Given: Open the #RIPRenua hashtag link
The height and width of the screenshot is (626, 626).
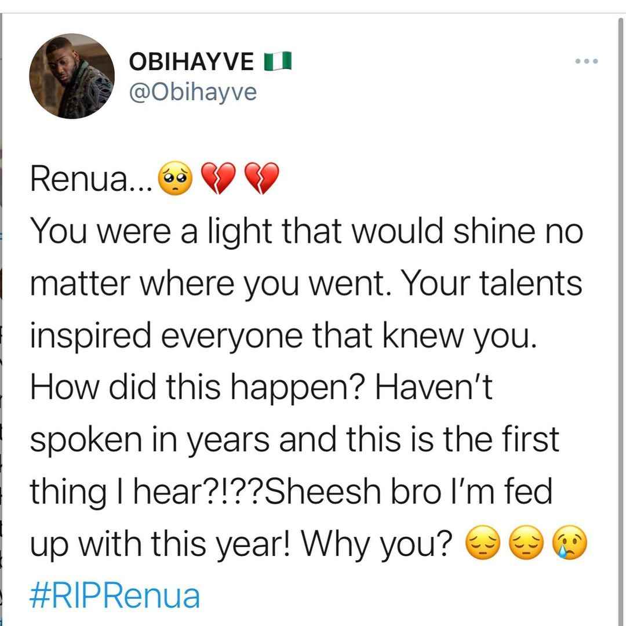Looking at the screenshot, I should (x=115, y=596).
